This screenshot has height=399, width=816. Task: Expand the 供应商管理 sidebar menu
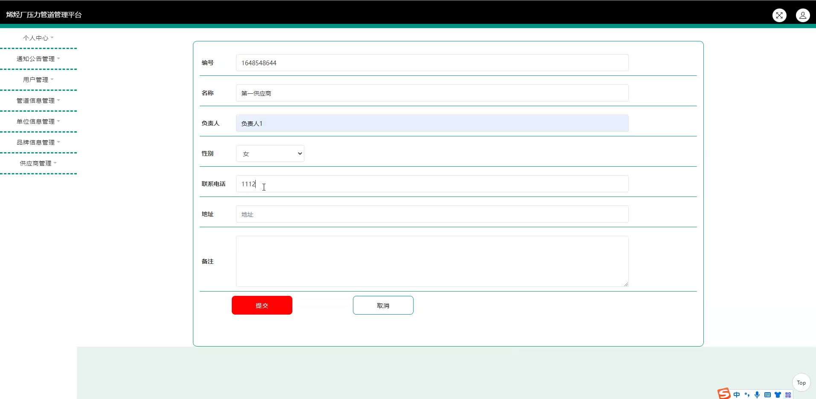[x=38, y=163]
